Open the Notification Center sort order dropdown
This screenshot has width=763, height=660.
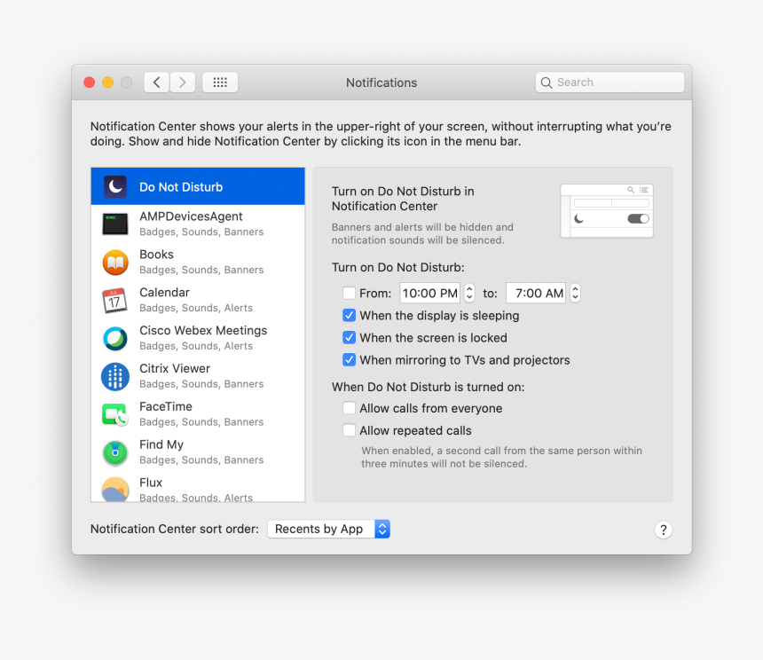328,529
